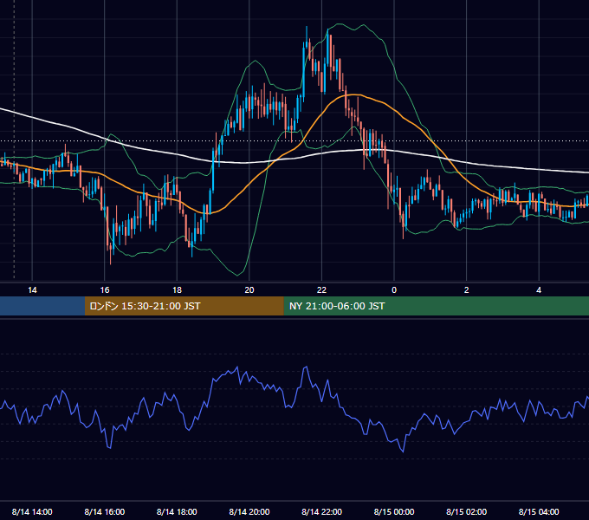Click the hour label 22 under the price chart
The height and width of the screenshot is (520, 589).
point(322,290)
